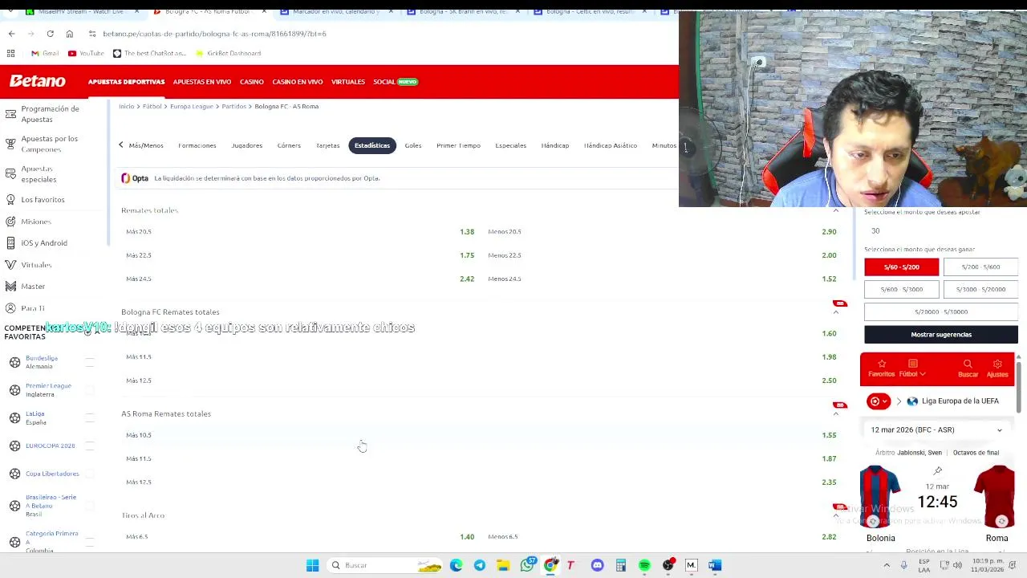Collapse the Tiros al Arco section
This screenshot has height=578, width=1027.
835,515
